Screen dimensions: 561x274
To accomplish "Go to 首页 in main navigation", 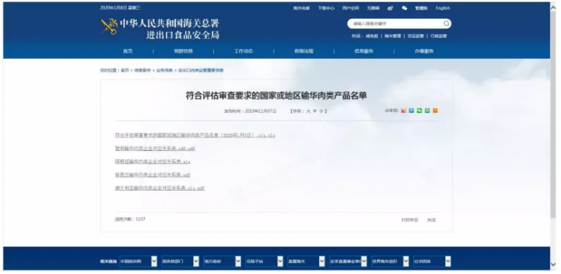I will click(128, 51).
